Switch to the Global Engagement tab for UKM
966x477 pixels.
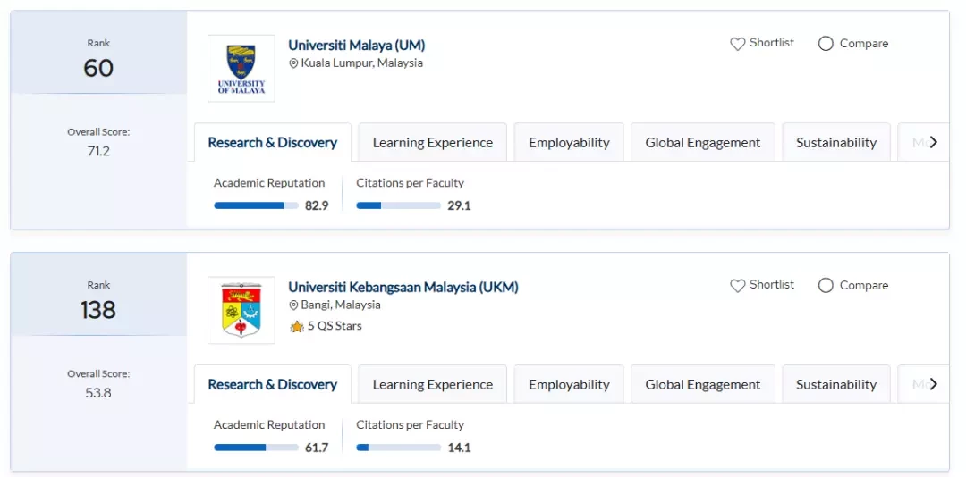coord(703,384)
